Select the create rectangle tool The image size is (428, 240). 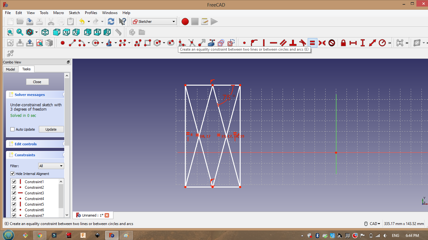[148, 43]
